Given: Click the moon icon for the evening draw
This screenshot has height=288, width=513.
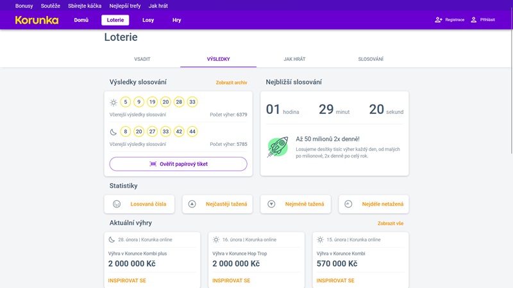Looking at the screenshot, I should pos(114,132).
